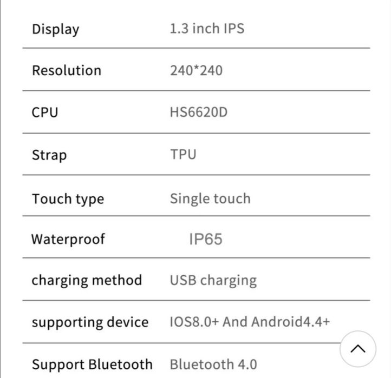Tap the Touch type label
Screen dimensions: 391x378
pos(68,198)
